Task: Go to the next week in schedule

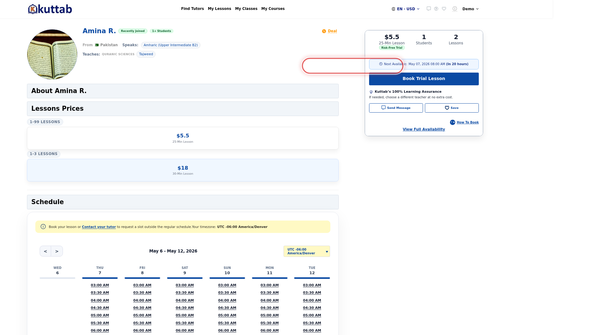Action: coord(57,251)
